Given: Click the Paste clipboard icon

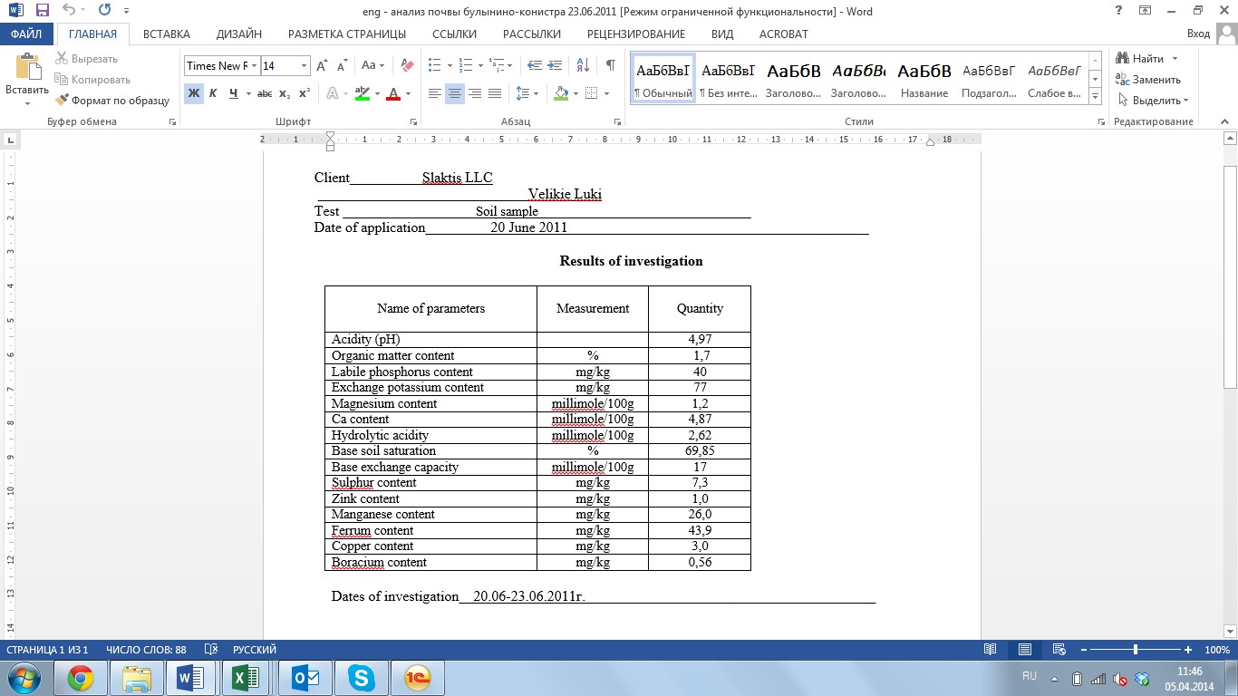Looking at the screenshot, I should point(27,68).
